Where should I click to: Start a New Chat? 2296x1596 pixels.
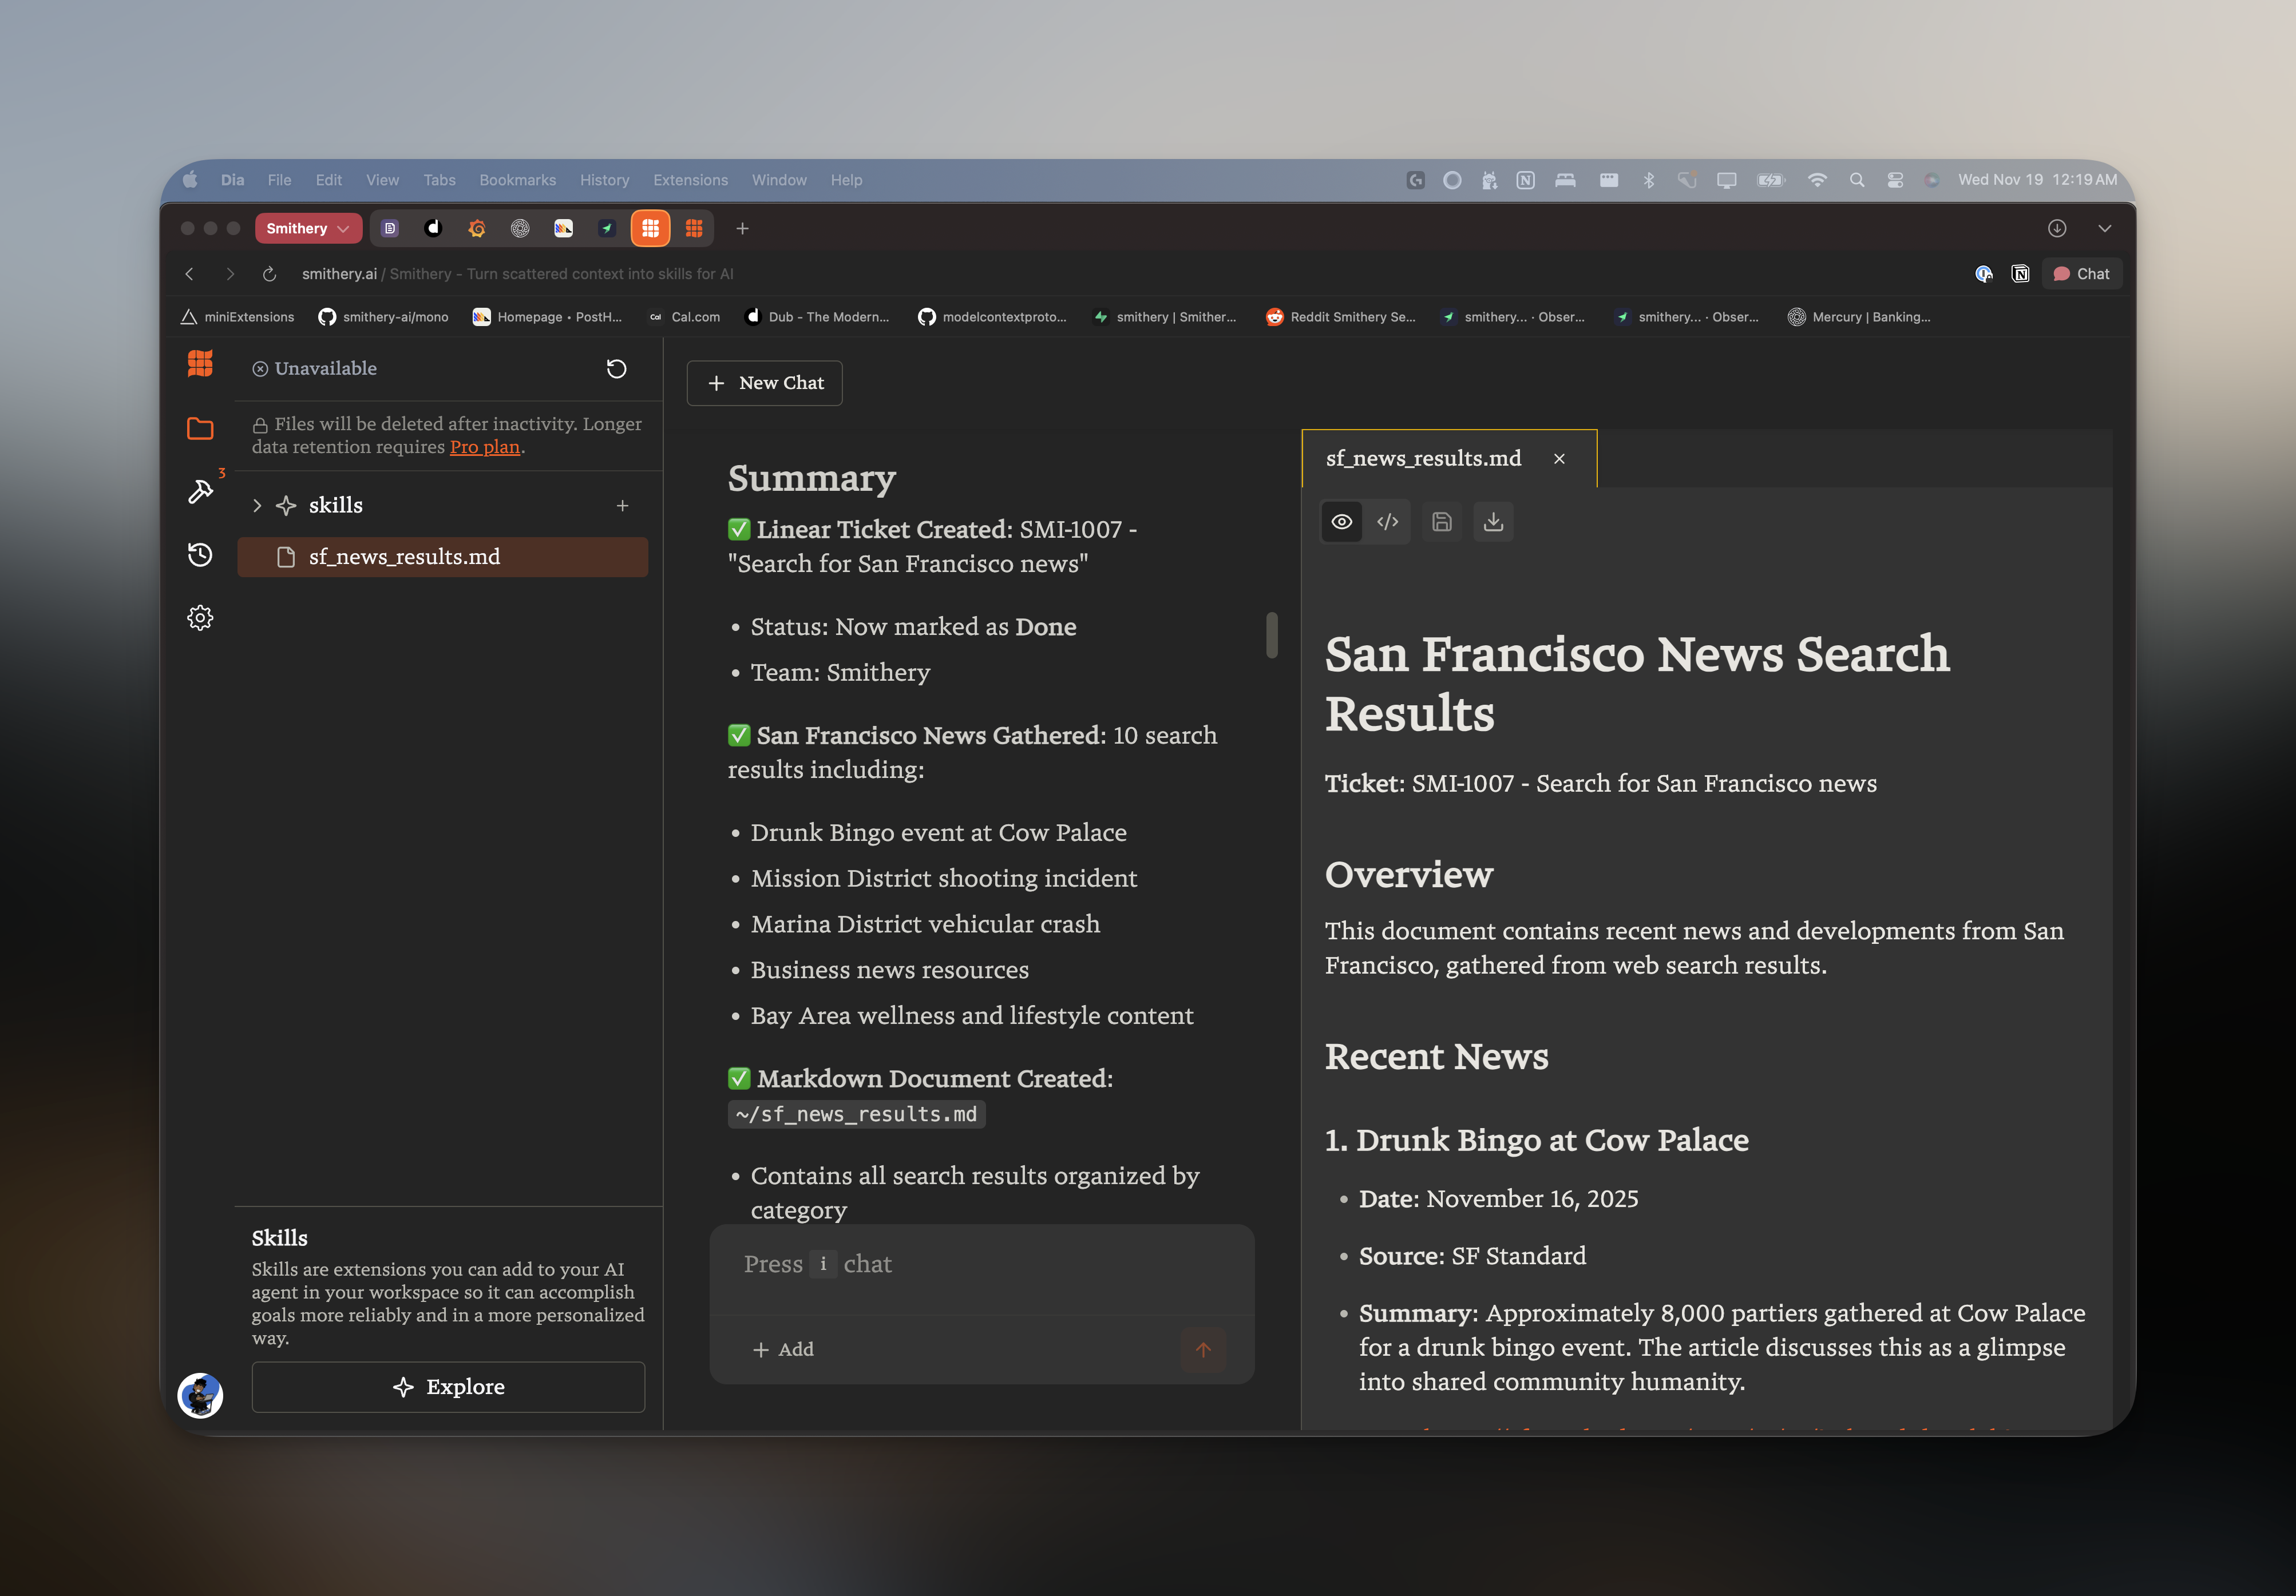click(764, 383)
